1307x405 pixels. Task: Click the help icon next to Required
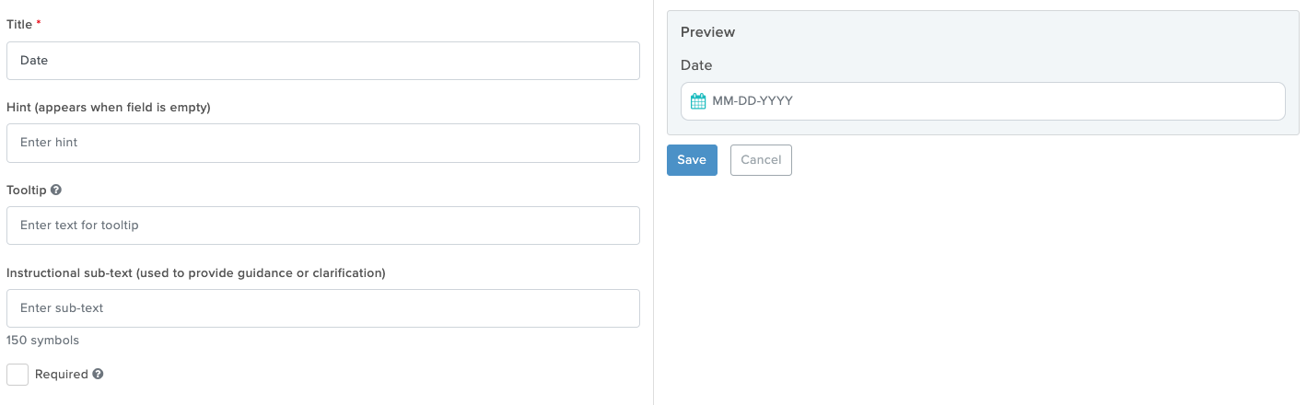(x=98, y=375)
